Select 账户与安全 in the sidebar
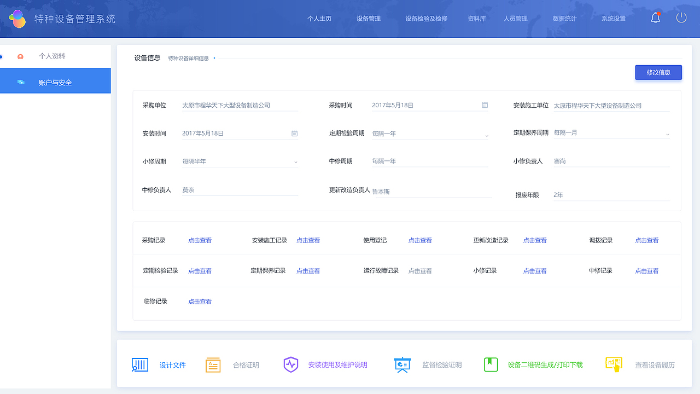The image size is (700, 394). [x=55, y=80]
